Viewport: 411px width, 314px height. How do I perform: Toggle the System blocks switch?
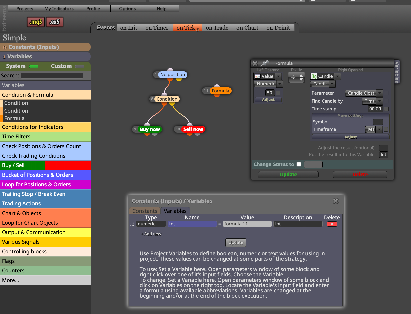33,66
